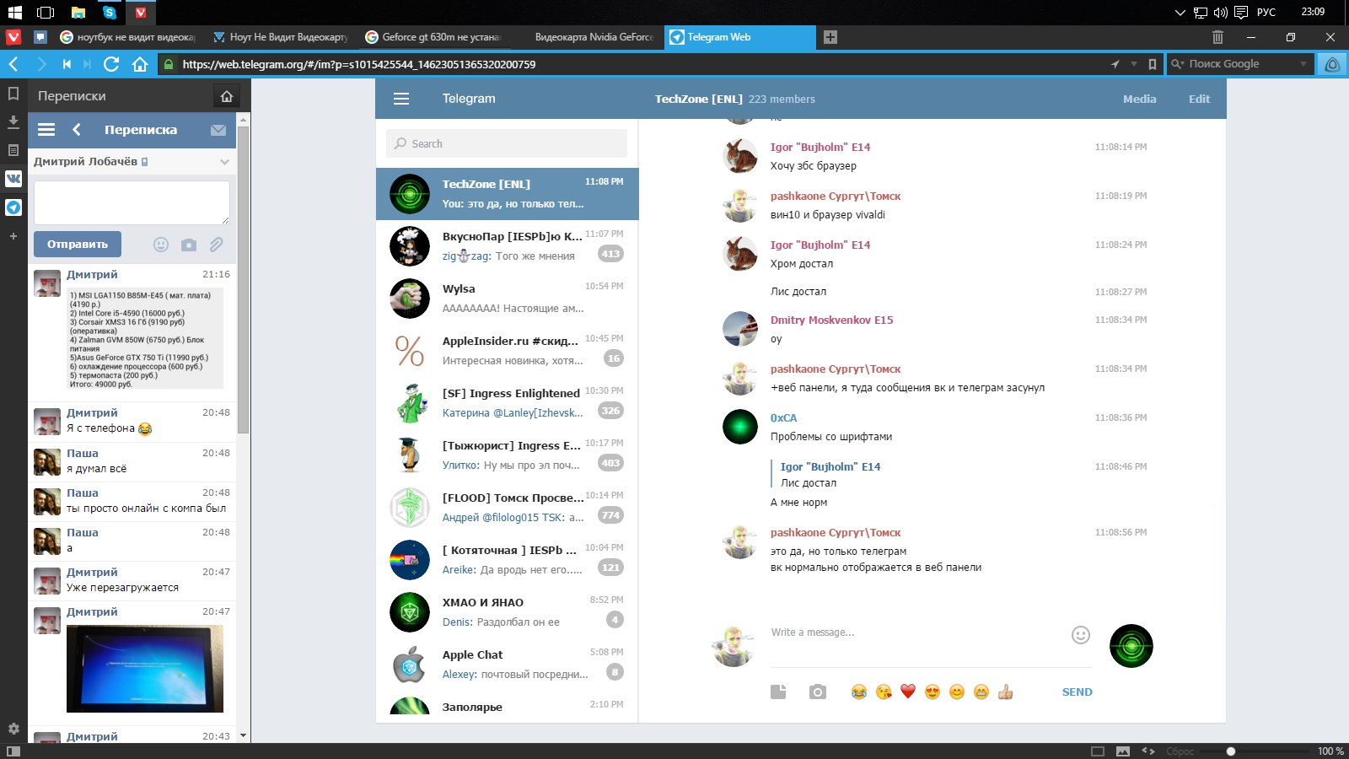Open the Wylsa chat

[x=508, y=299]
